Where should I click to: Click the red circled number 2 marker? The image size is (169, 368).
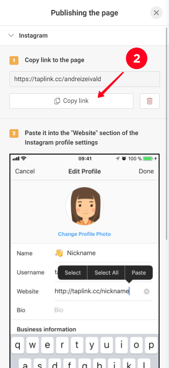click(137, 58)
